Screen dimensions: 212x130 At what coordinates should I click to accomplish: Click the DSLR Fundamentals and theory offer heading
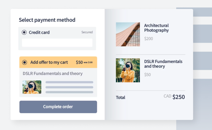pyautogui.click(x=52, y=73)
